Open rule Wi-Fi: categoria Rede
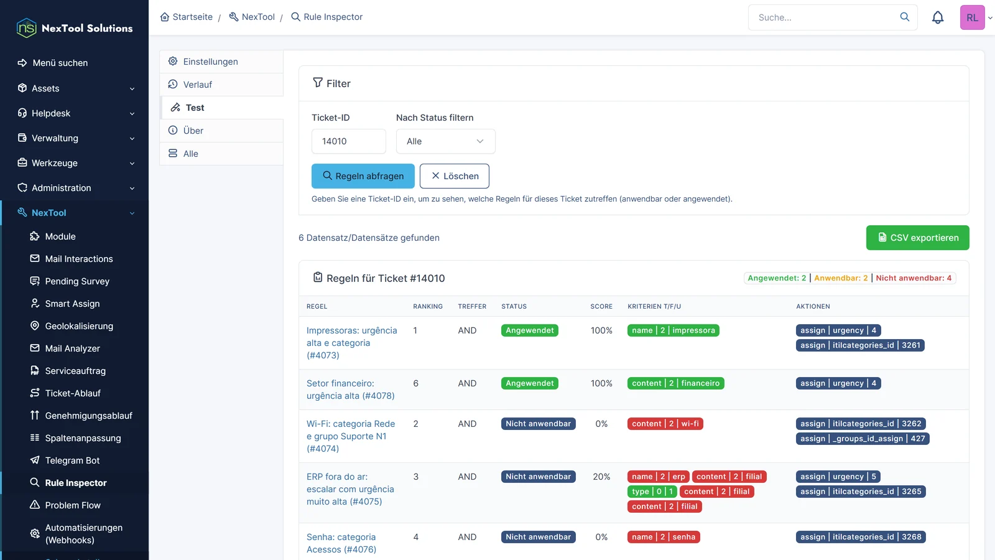This screenshot has width=995, height=560. click(351, 436)
